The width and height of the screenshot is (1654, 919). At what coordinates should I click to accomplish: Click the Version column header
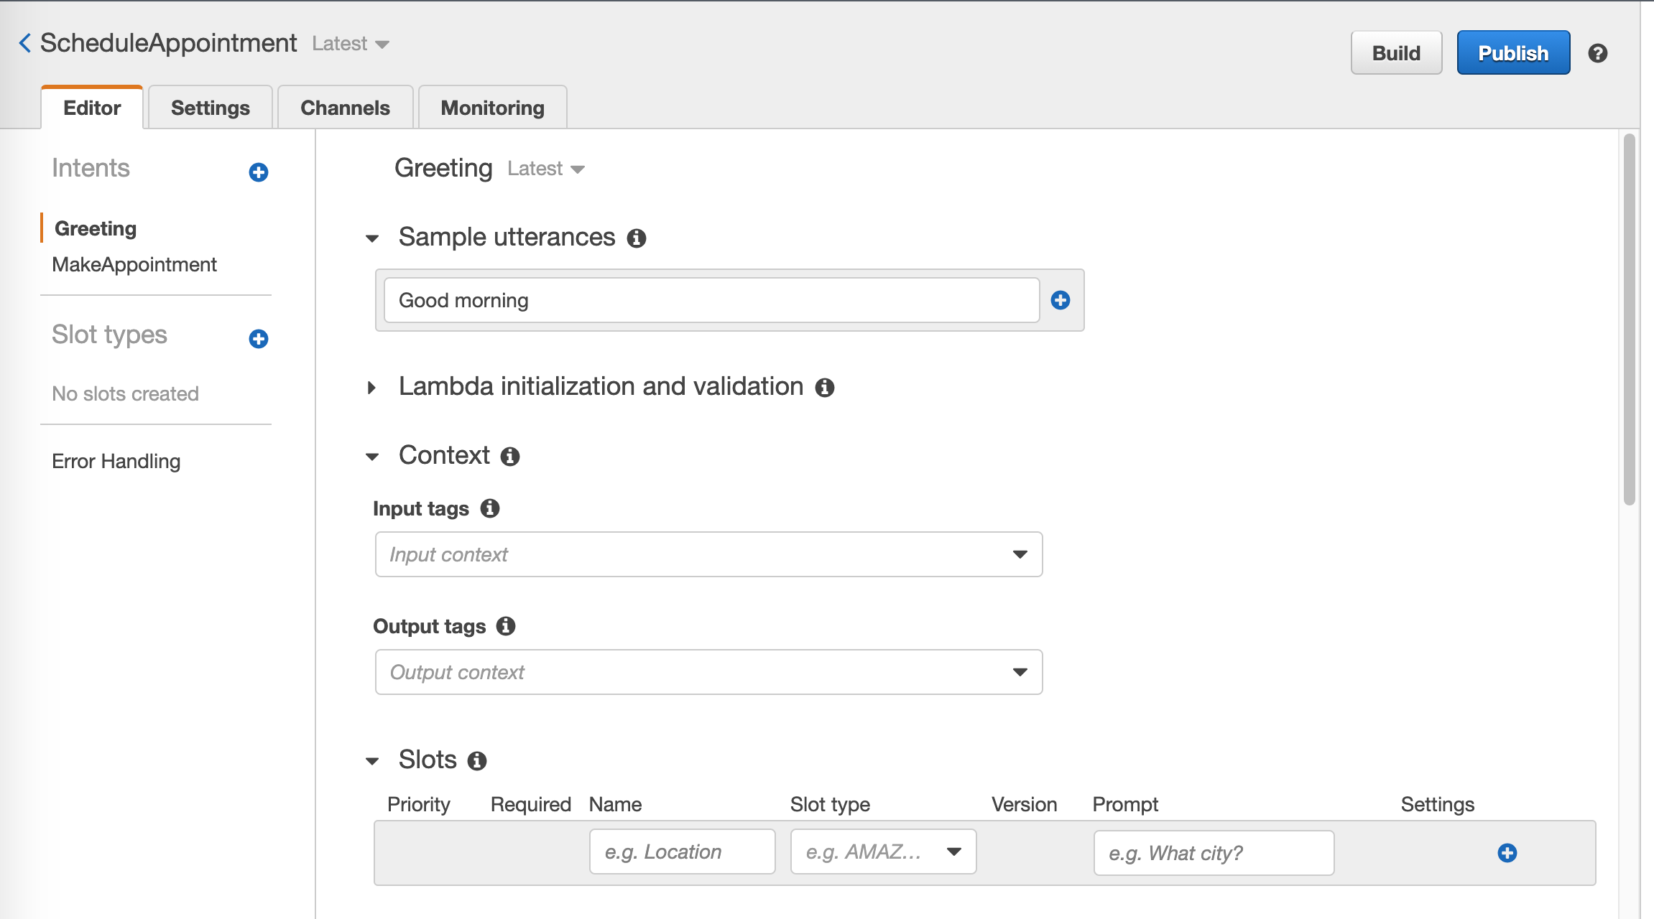(1024, 804)
